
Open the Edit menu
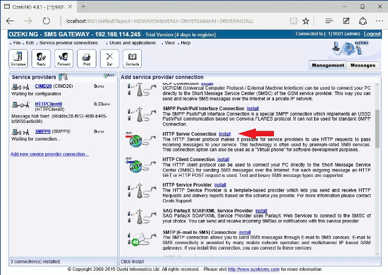coord(30,43)
